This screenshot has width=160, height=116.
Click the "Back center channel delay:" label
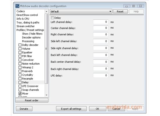pyautogui.click(x=66, y=62)
